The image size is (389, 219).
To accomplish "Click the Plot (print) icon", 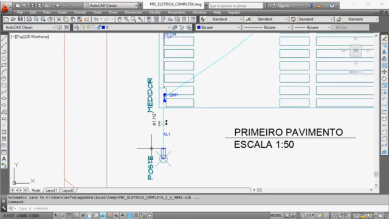I will (x=29, y=19).
